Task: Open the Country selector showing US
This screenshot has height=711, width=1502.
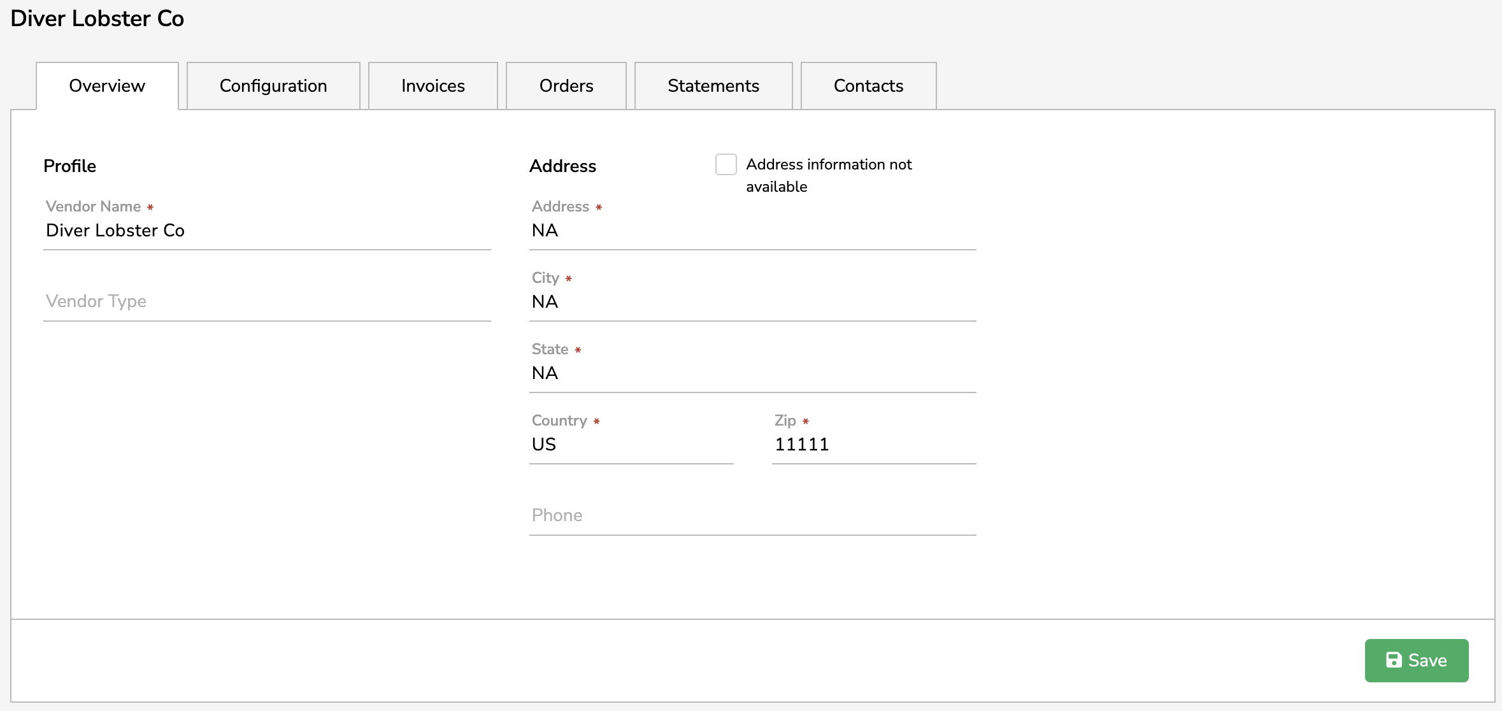Action: (x=631, y=444)
